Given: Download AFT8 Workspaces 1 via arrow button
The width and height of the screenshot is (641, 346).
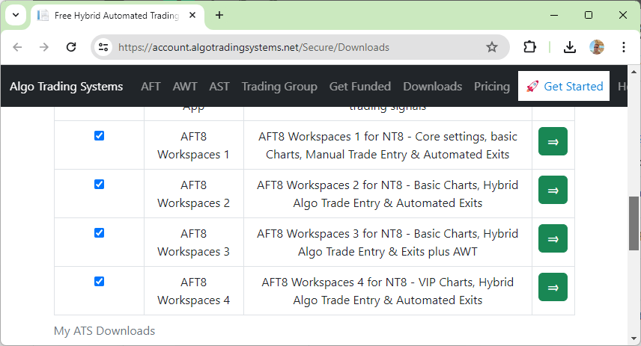Looking at the screenshot, I should pos(553,141).
